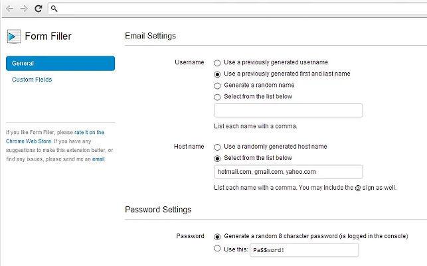Screen dimensions: 427x266
Task: Open the General settings tab
Action: 60,63
